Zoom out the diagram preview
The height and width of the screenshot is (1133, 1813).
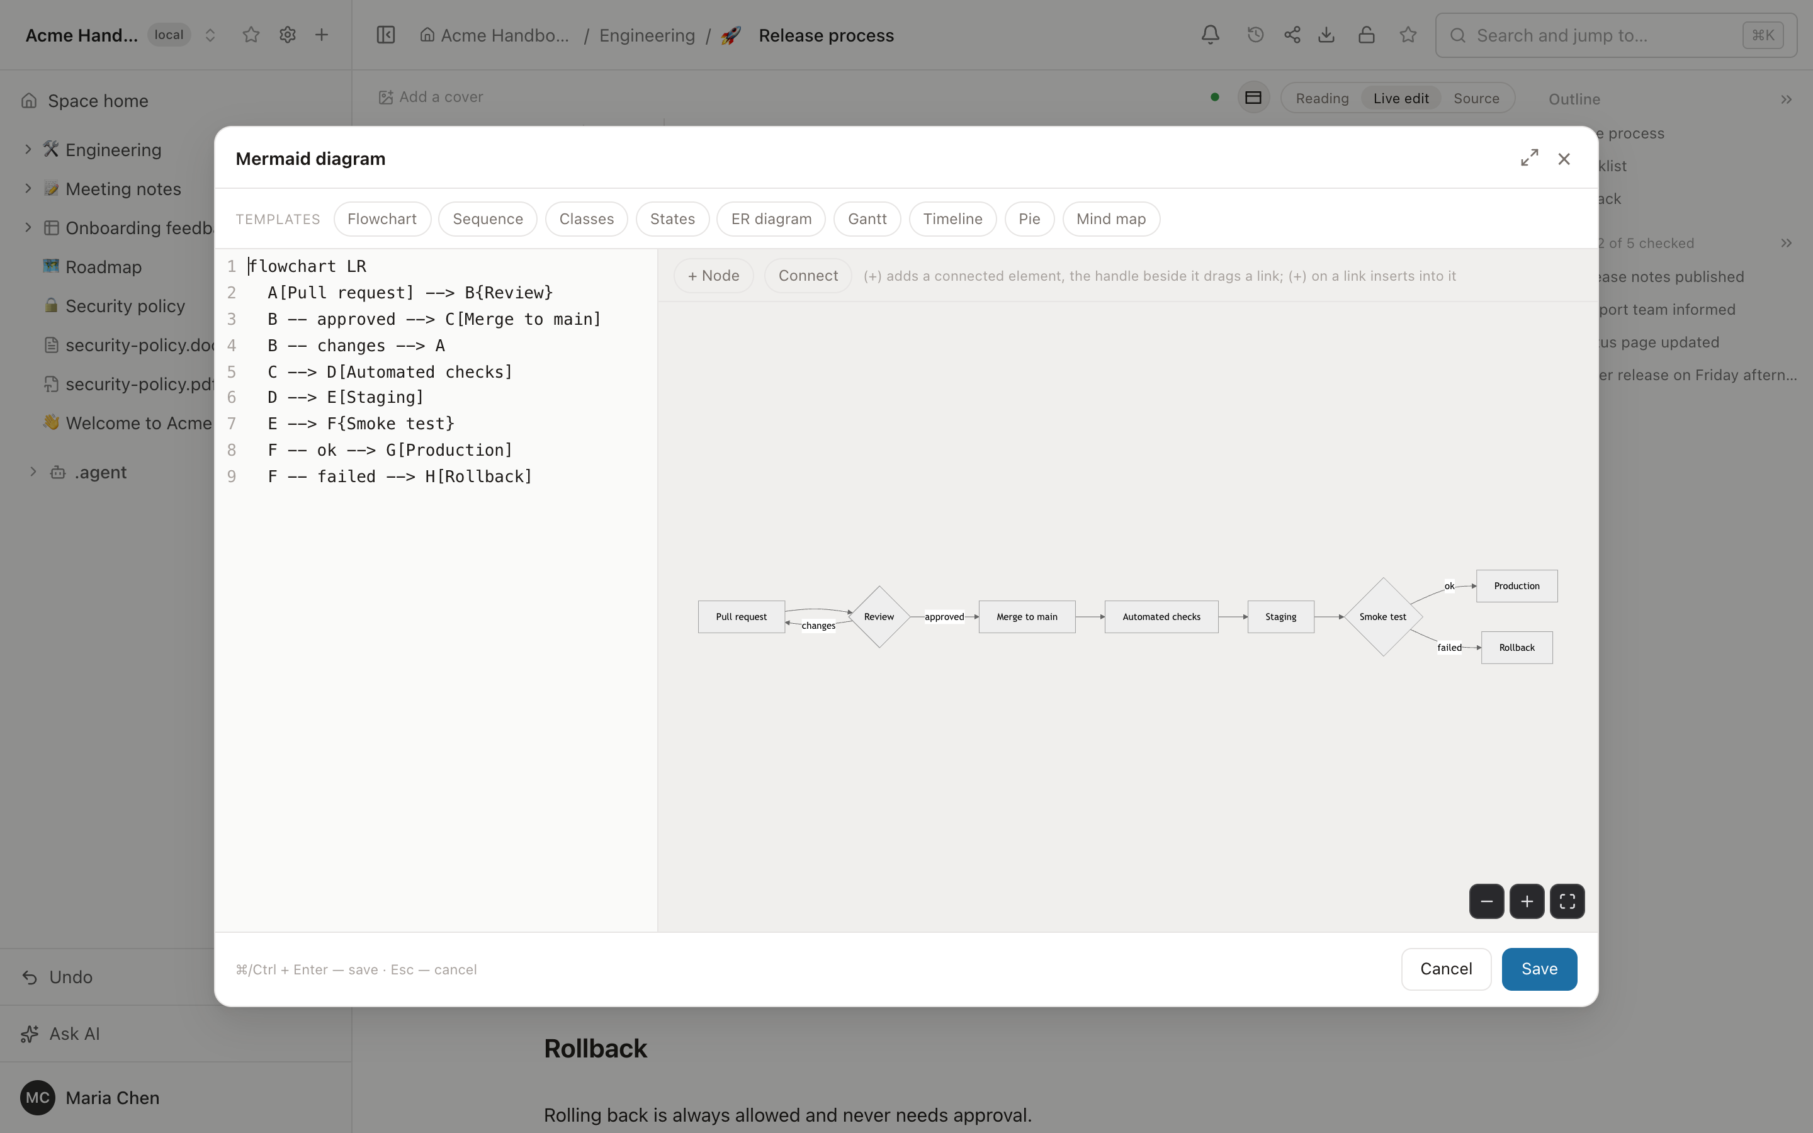tap(1486, 901)
